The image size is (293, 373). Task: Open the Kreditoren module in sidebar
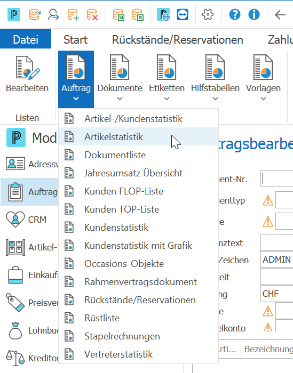click(x=29, y=358)
